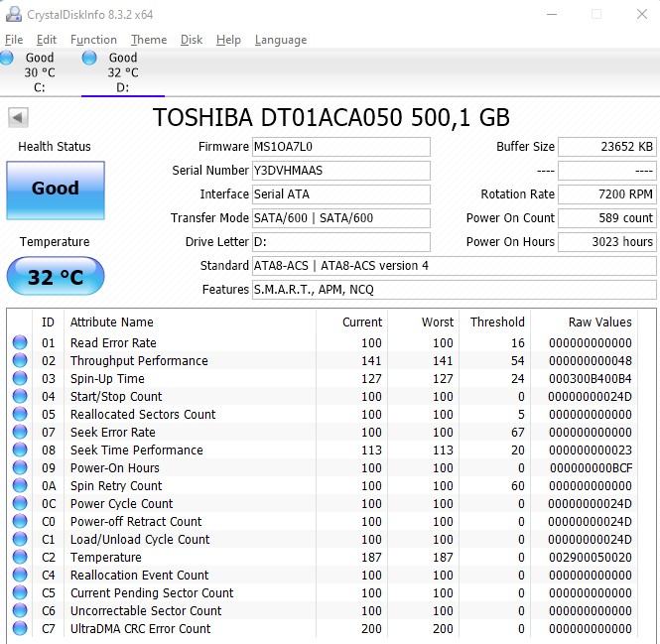Open the Function menu
The image size is (660, 644).
click(x=93, y=40)
